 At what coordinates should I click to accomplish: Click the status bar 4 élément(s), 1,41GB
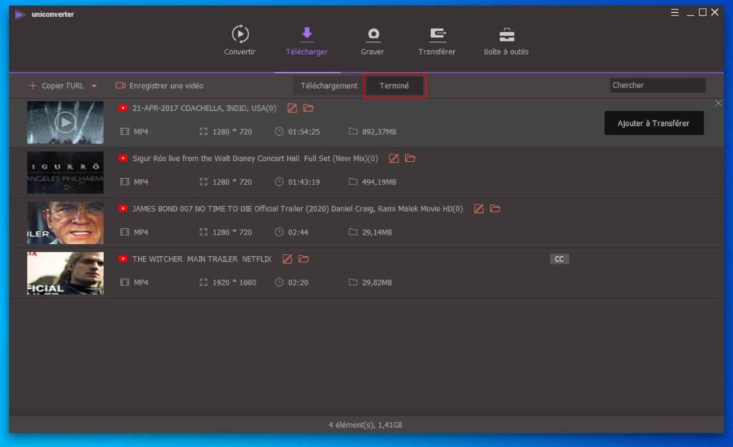click(x=365, y=425)
